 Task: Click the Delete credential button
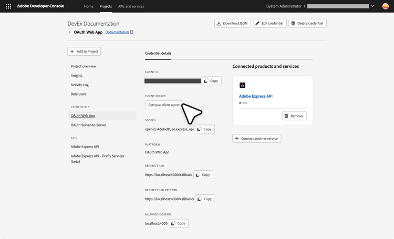coord(307,23)
